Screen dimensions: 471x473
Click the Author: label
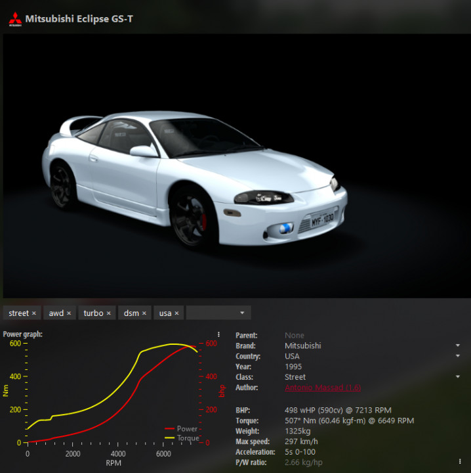tap(247, 388)
